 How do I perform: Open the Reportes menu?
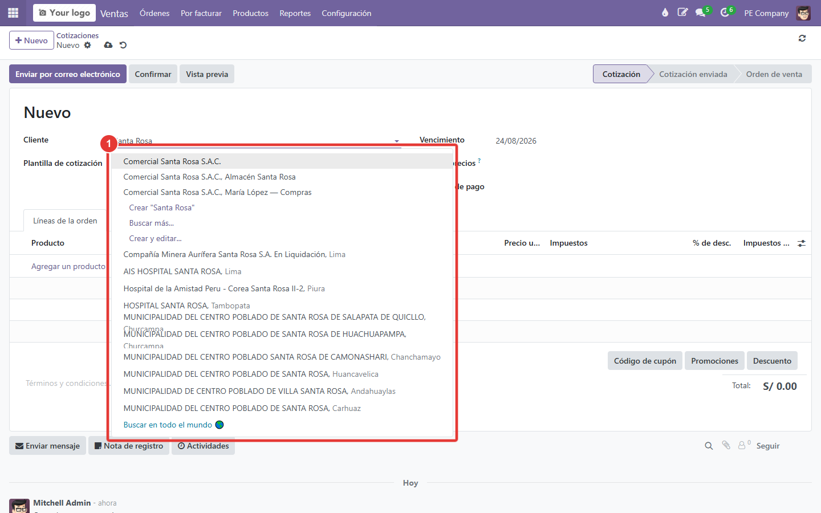(x=295, y=13)
